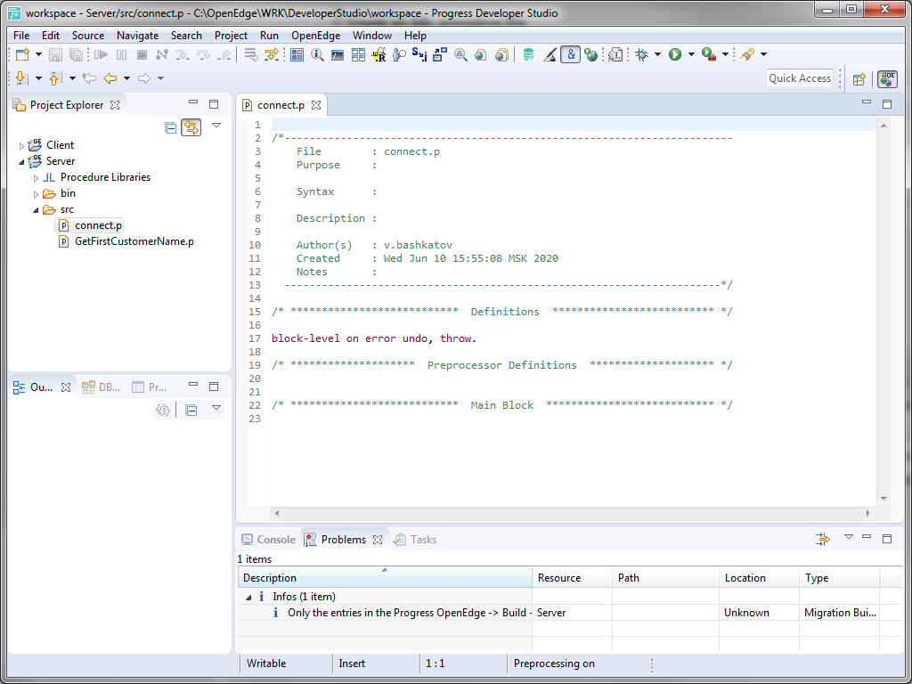Collapse the src folder
Screen dimensions: 912x684
click(x=36, y=210)
